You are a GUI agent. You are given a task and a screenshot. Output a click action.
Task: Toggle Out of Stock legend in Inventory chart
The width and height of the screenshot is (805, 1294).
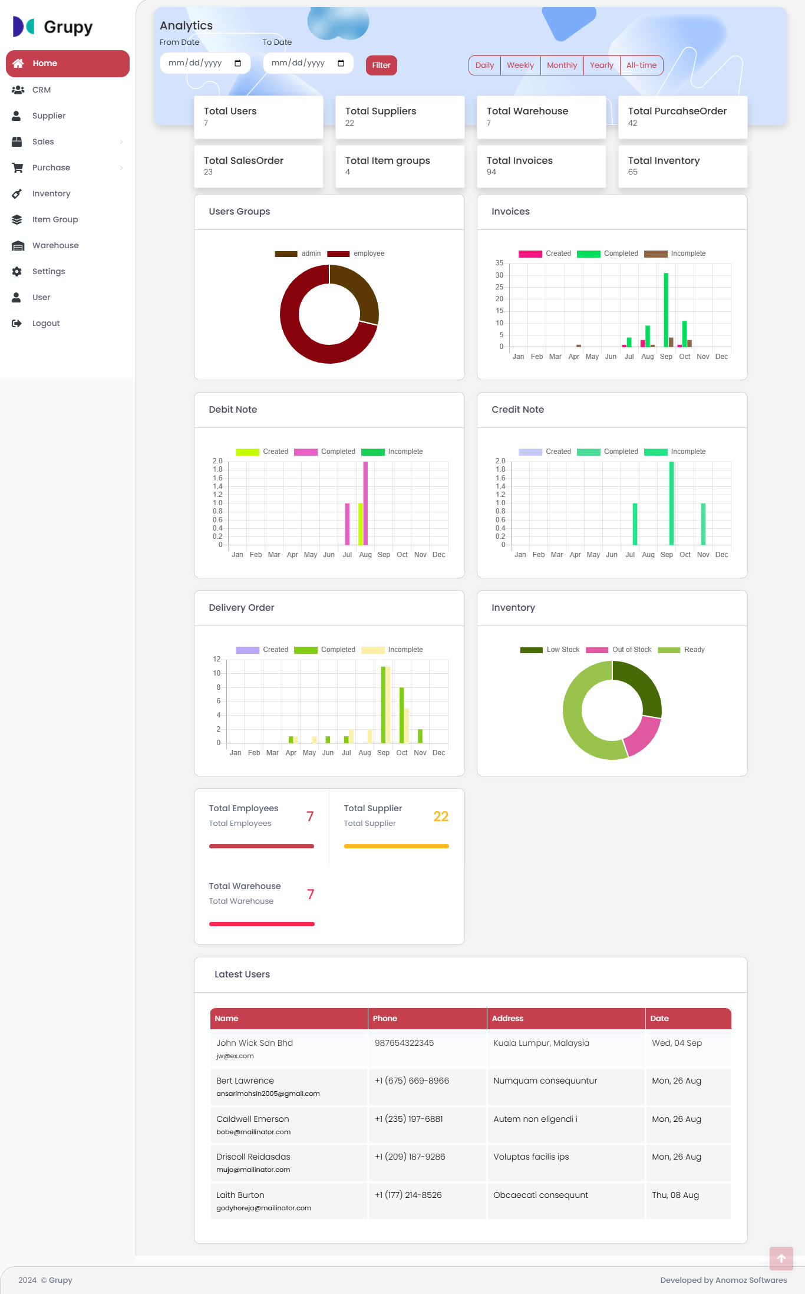(x=618, y=650)
